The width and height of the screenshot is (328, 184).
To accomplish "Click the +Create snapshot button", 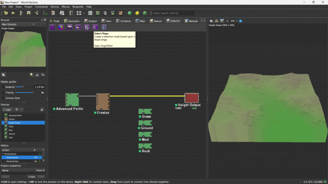I will (x=31, y=177).
